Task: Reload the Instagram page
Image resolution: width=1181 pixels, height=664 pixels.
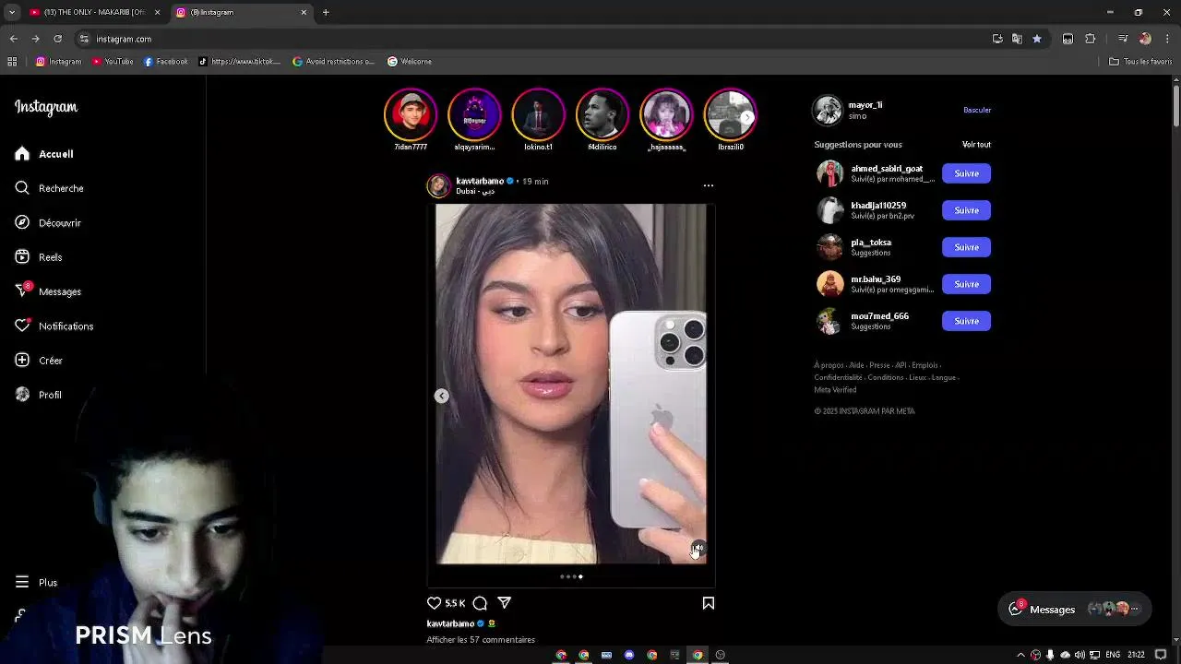Action: point(57,39)
